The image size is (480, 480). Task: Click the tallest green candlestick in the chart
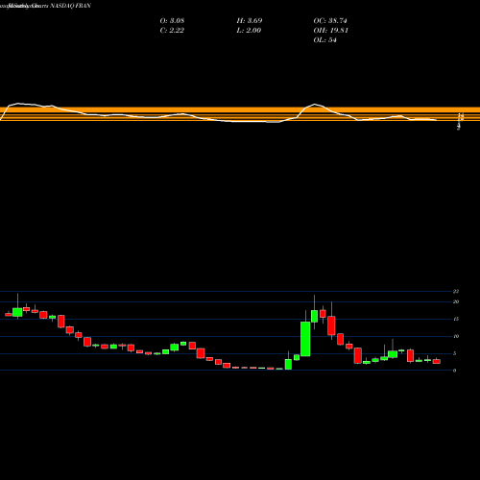point(305,339)
